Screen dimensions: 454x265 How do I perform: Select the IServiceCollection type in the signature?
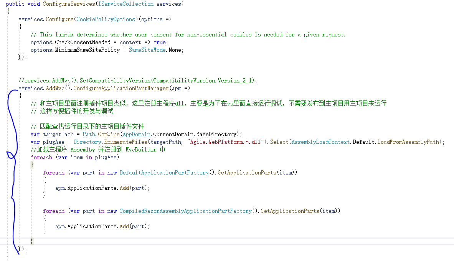125,4
